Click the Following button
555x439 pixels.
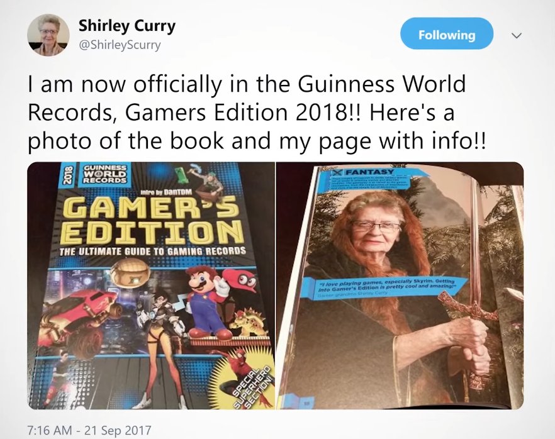point(447,35)
